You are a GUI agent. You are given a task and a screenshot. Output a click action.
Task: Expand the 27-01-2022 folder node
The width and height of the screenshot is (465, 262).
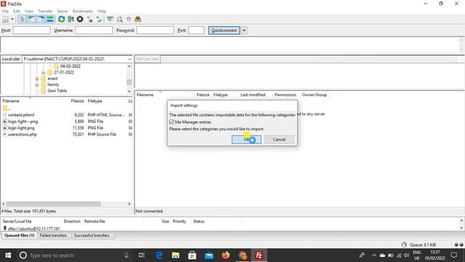click(x=44, y=73)
